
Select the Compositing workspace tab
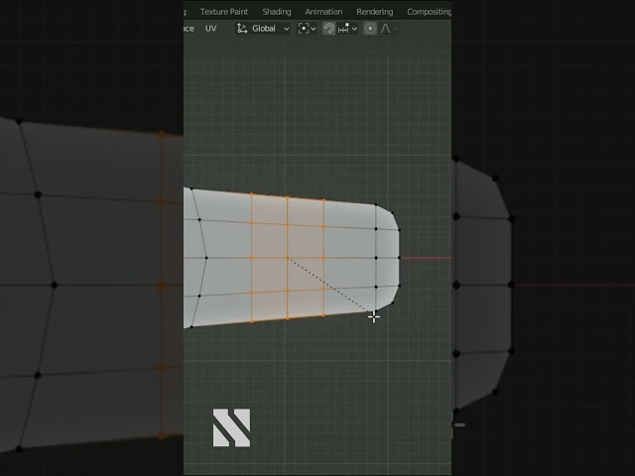pos(429,12)
